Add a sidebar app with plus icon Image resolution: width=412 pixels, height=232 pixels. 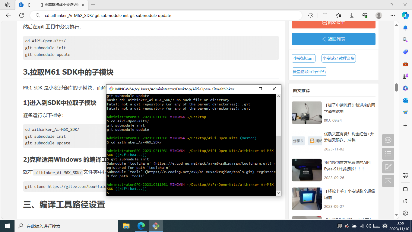405,125
